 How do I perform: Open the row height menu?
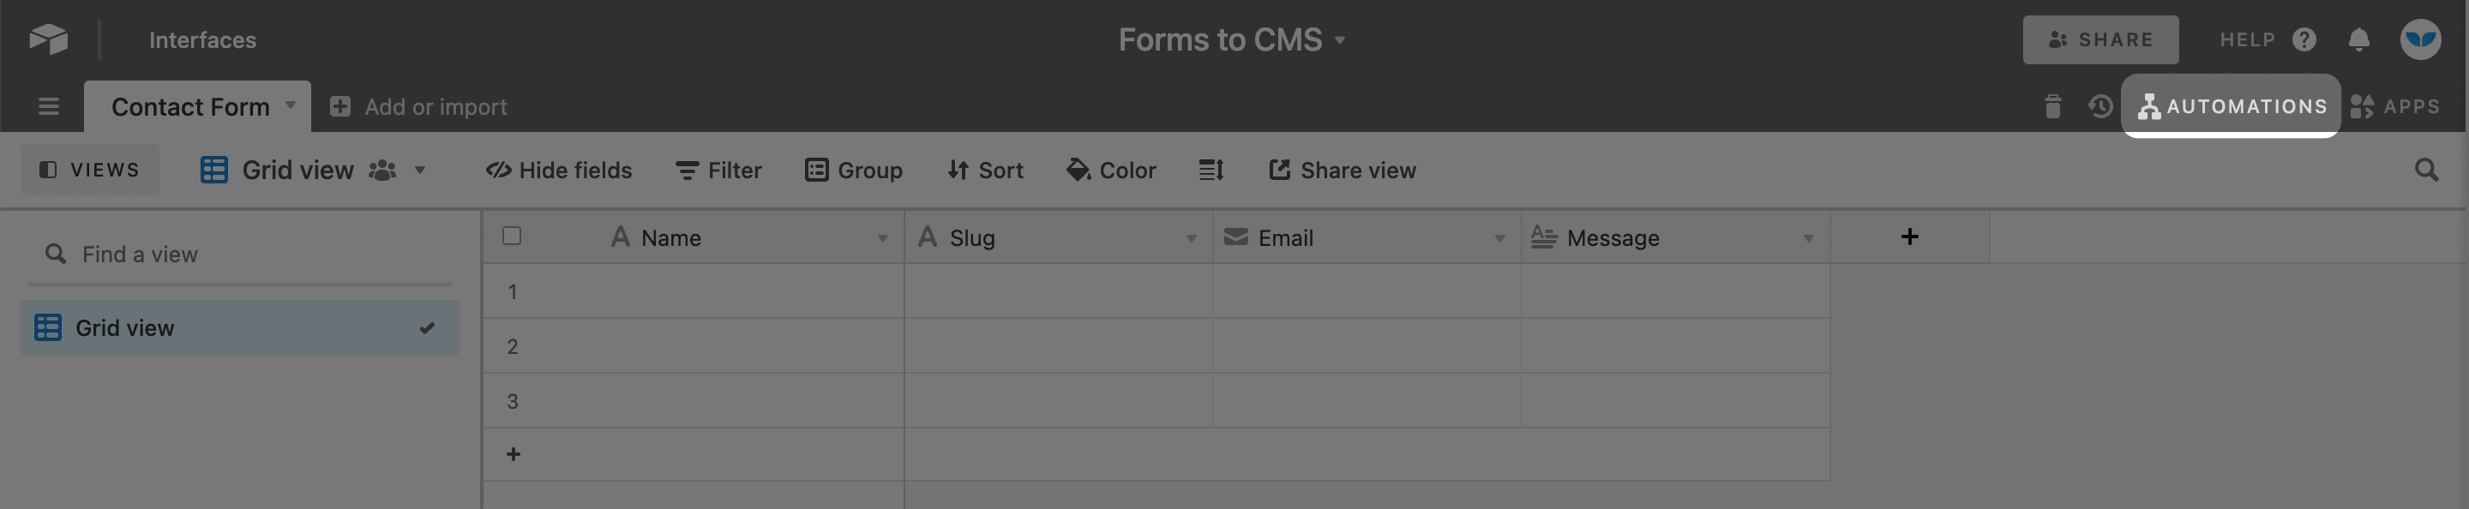coord(1210,170)
